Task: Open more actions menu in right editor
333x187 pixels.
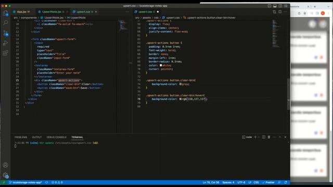Action: [286, 12]
